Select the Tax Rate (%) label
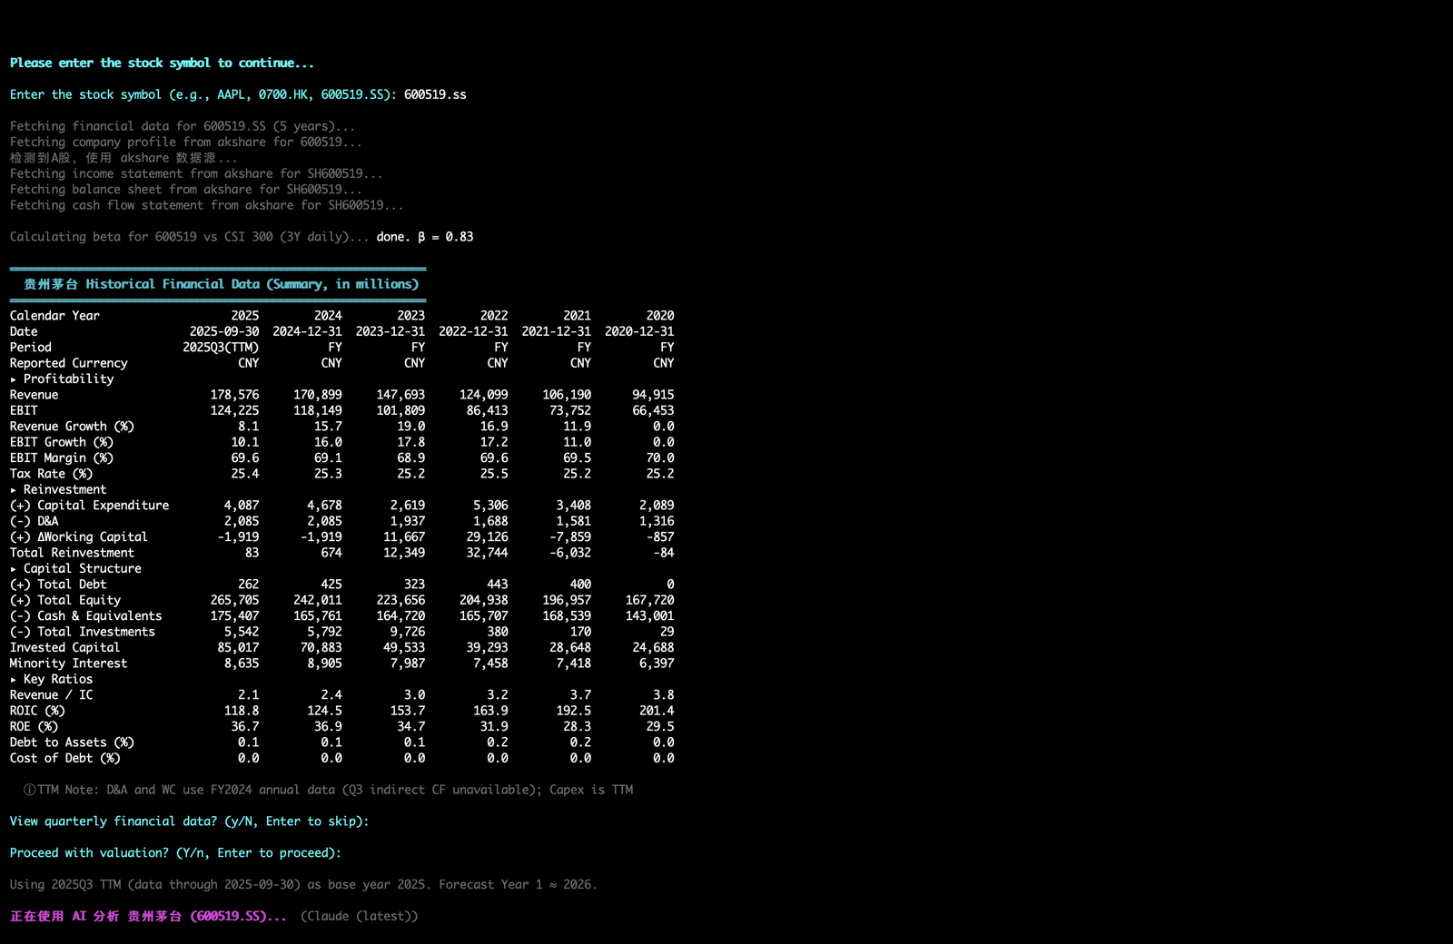This screenshot has width=1453, height=944. click(x=51, y=474)
